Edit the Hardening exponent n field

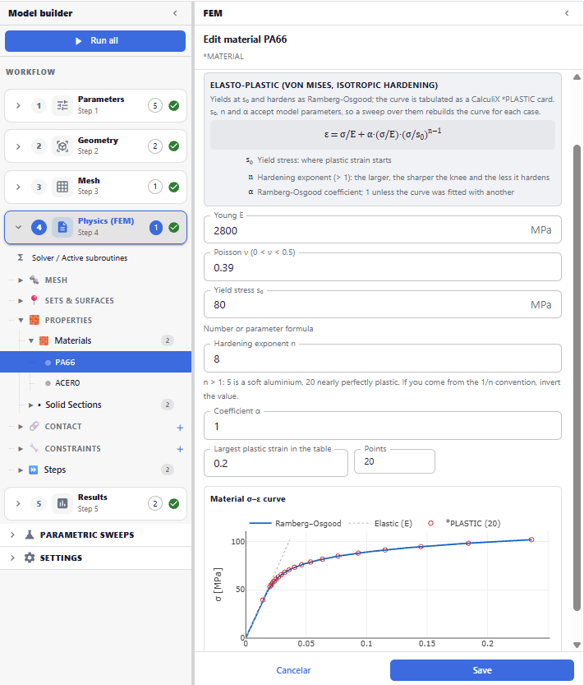point(382,359)
